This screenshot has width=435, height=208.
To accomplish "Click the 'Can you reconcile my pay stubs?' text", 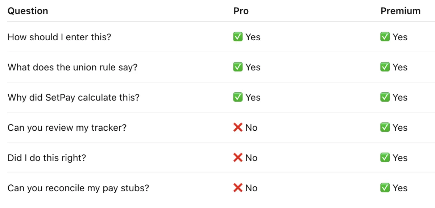I will click(78, 188).
